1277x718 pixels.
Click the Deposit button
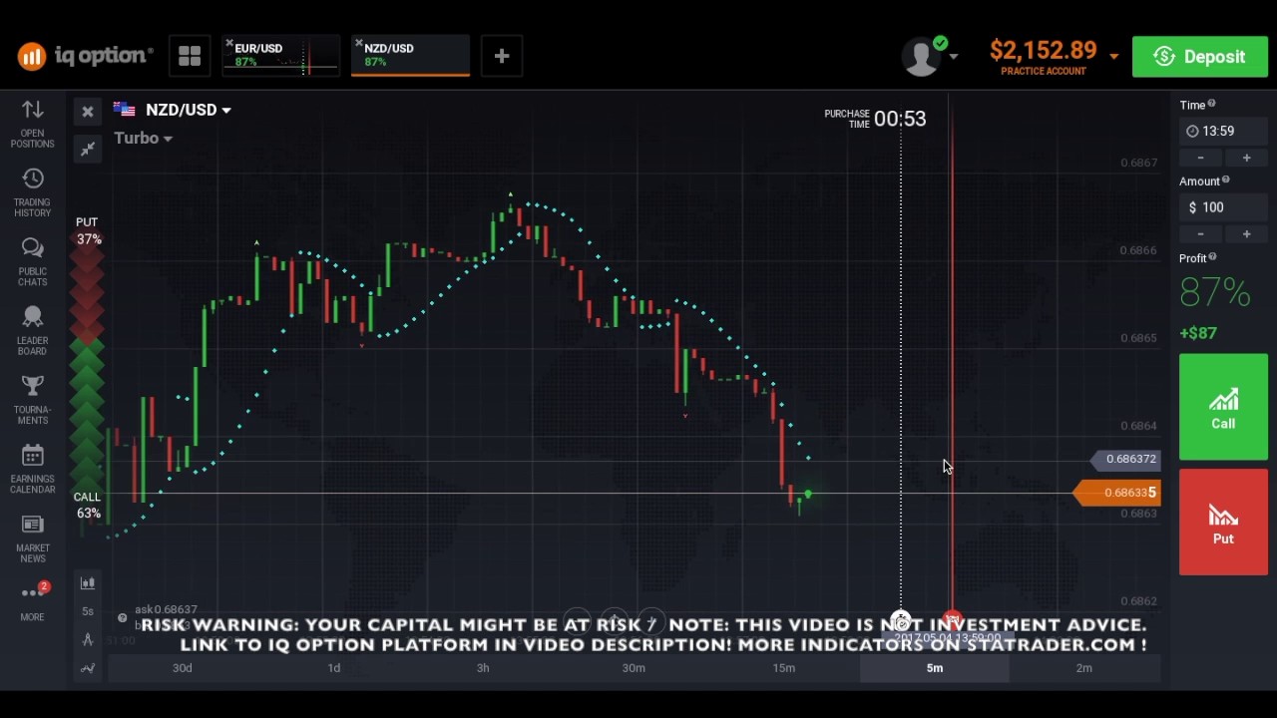[1200, 57]
